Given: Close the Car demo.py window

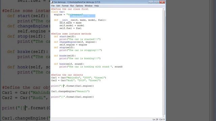Looking at the screenshot, I should 162,2.
